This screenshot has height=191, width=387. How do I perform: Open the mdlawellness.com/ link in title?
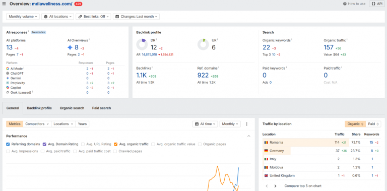pos(52,4)
